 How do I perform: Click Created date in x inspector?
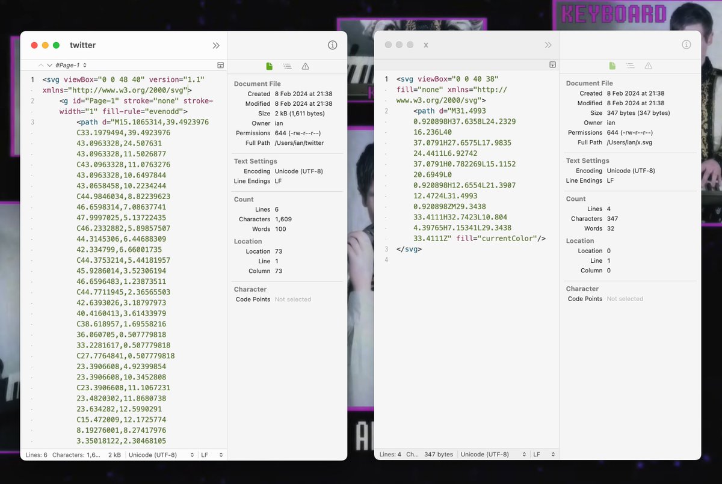tap(635, 93)
